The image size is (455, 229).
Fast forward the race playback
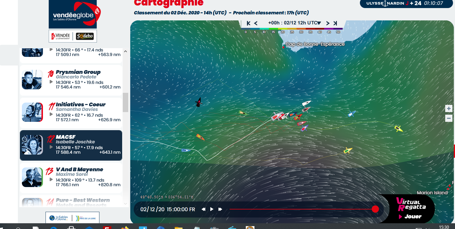pos(220,209)
